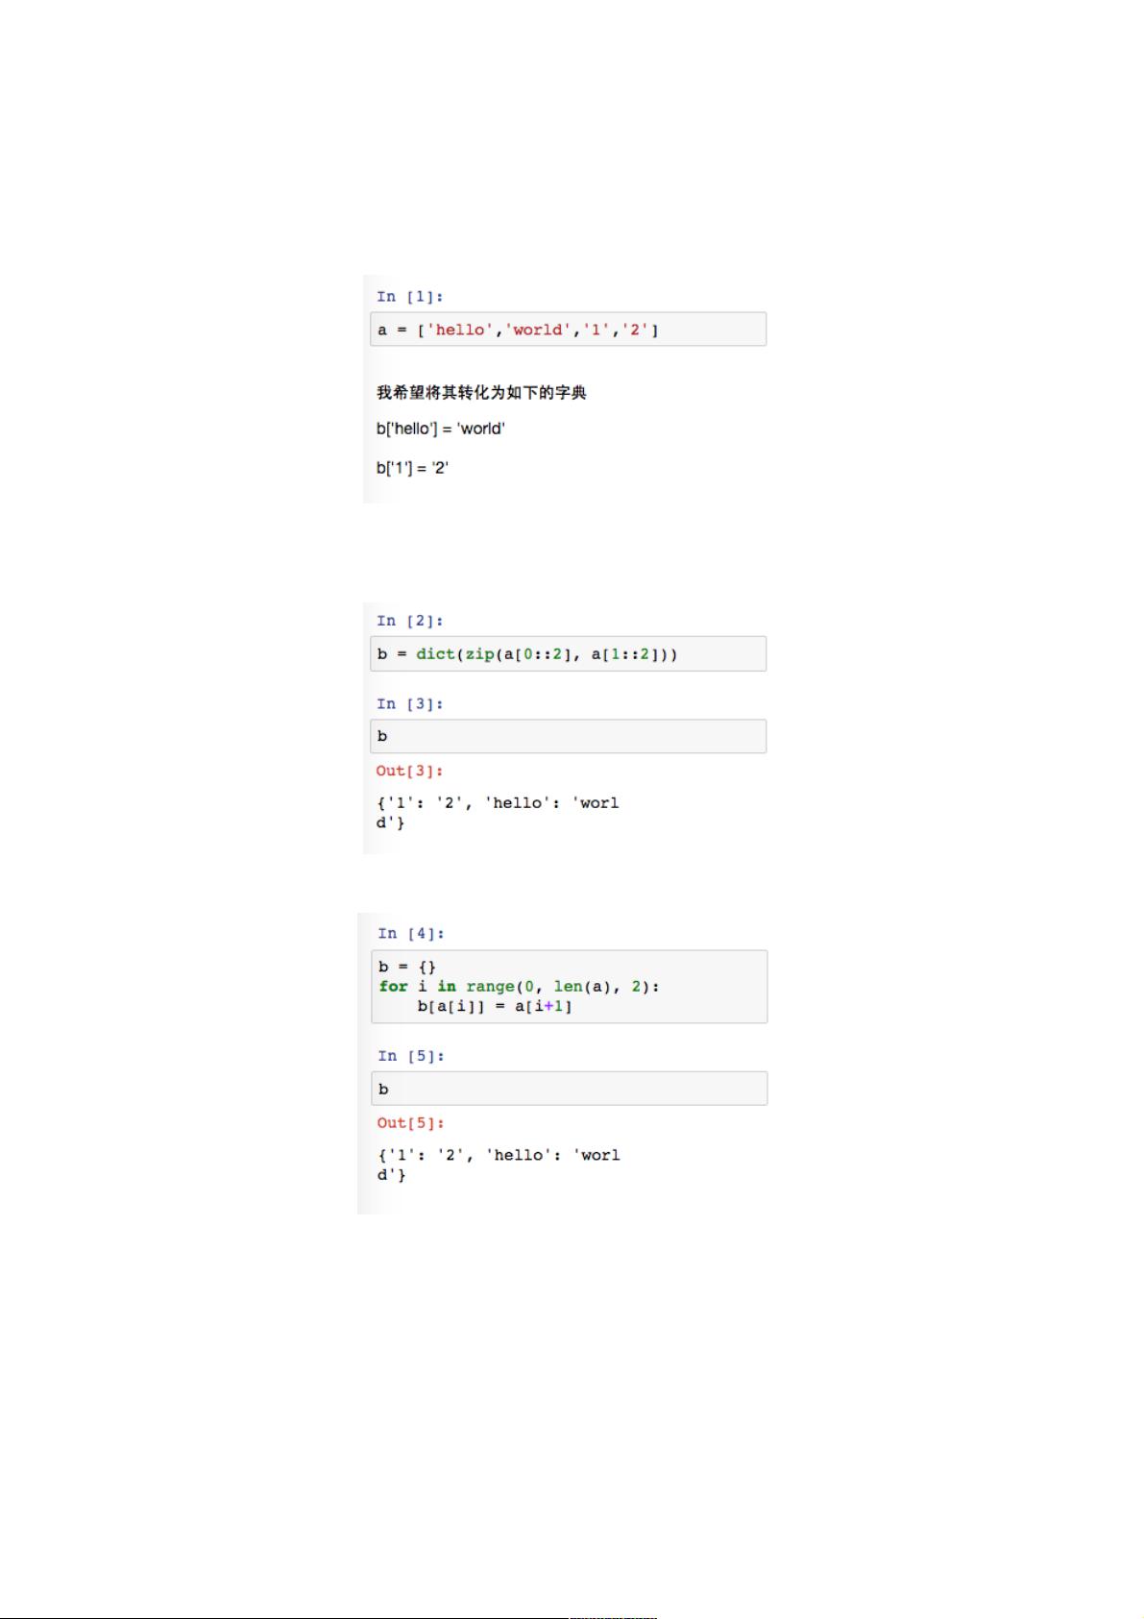The width and height of the screenshot is (1144, 1619).
Task: Click the Out[3] dictionary output text
Action: coord(498,813)
